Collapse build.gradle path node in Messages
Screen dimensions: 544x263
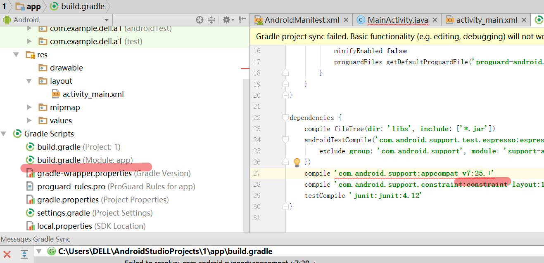click(x=39, y=251)
